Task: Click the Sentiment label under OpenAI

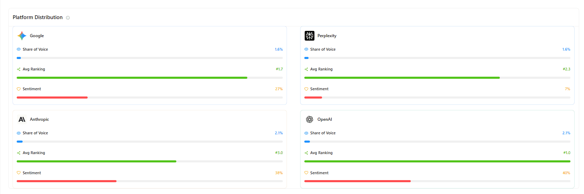Action: click(319, 173)
